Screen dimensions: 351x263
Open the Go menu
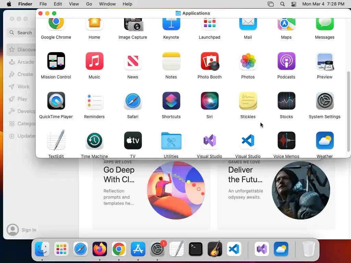coord(89,4)
